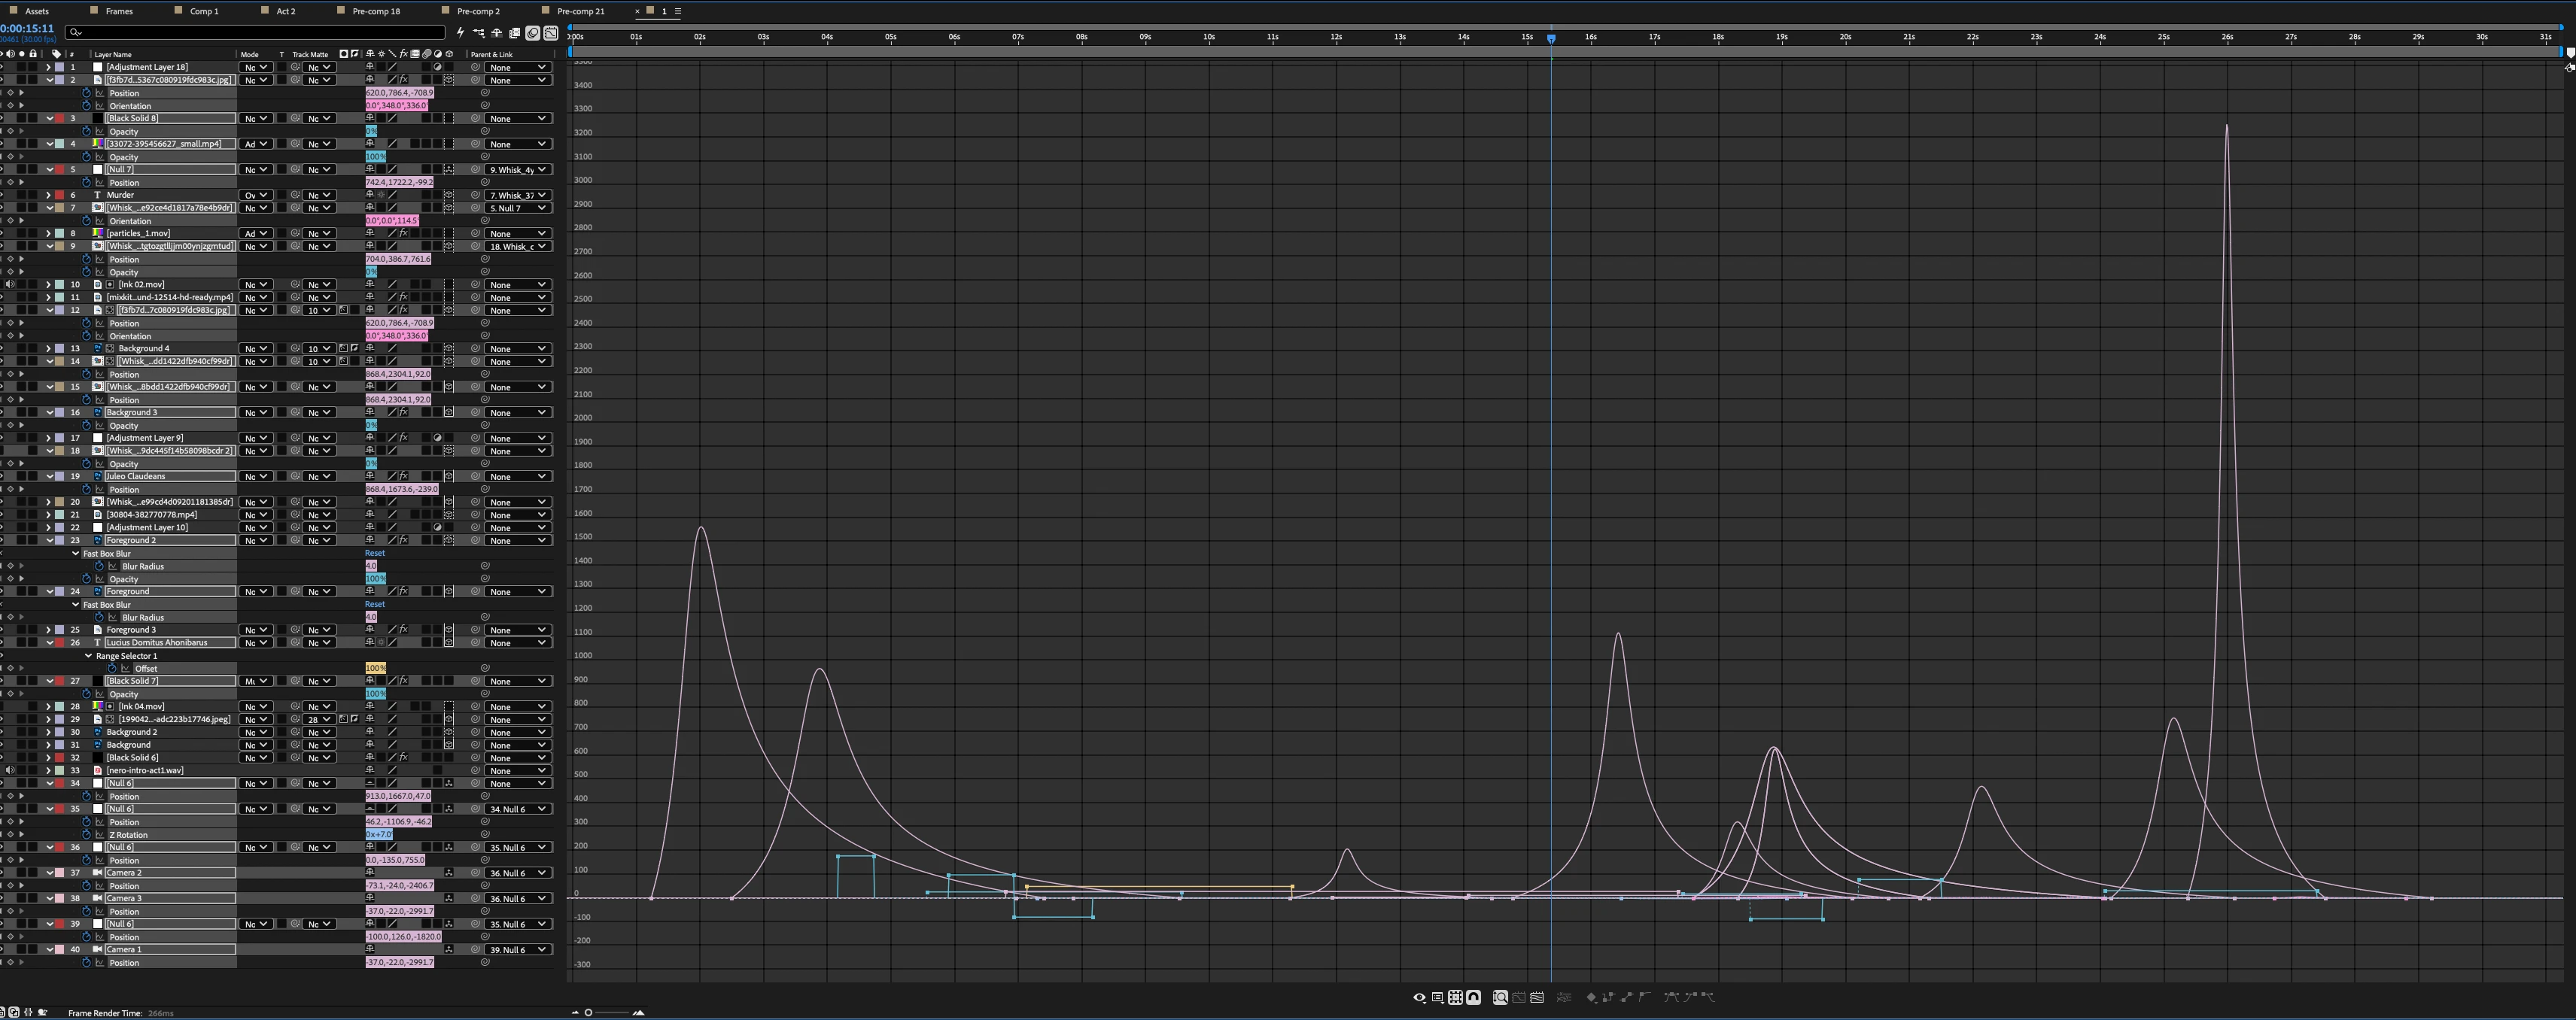Click the timeline zoom slider at bottom

click(x=607, y=1012)
